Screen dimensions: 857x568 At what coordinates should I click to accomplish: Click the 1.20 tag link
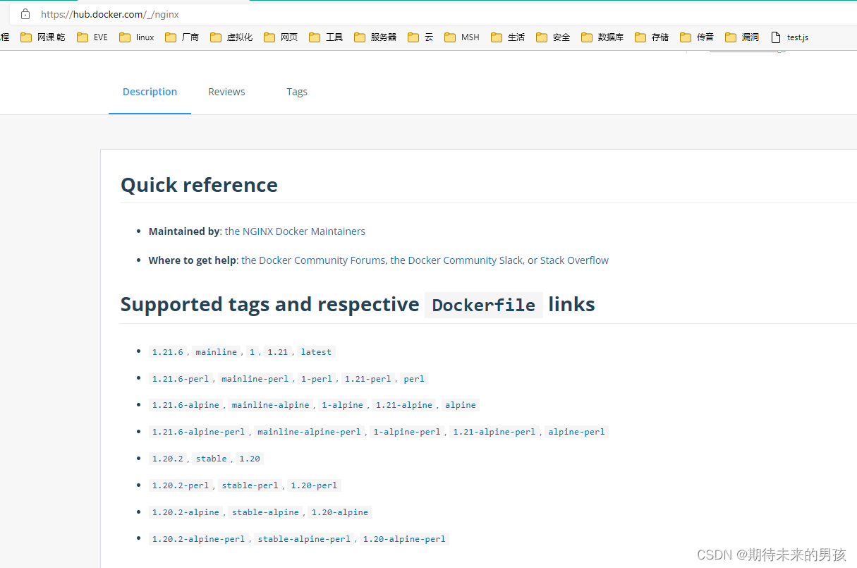point(250,459)
